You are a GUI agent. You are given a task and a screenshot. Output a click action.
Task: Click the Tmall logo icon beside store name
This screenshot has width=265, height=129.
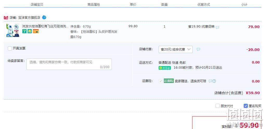(x=6, y=18)
